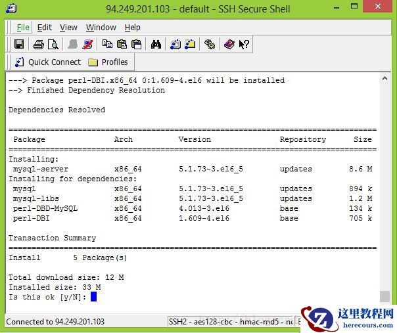Open the View menu
The width and height of the screenshot is (397, 333).
point(68,28)
